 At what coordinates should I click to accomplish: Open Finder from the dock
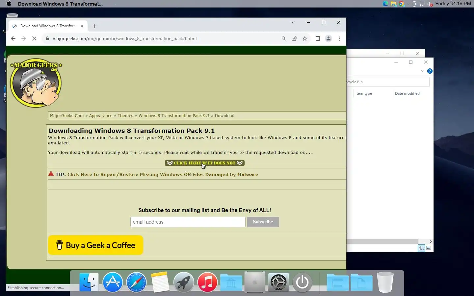89,282
